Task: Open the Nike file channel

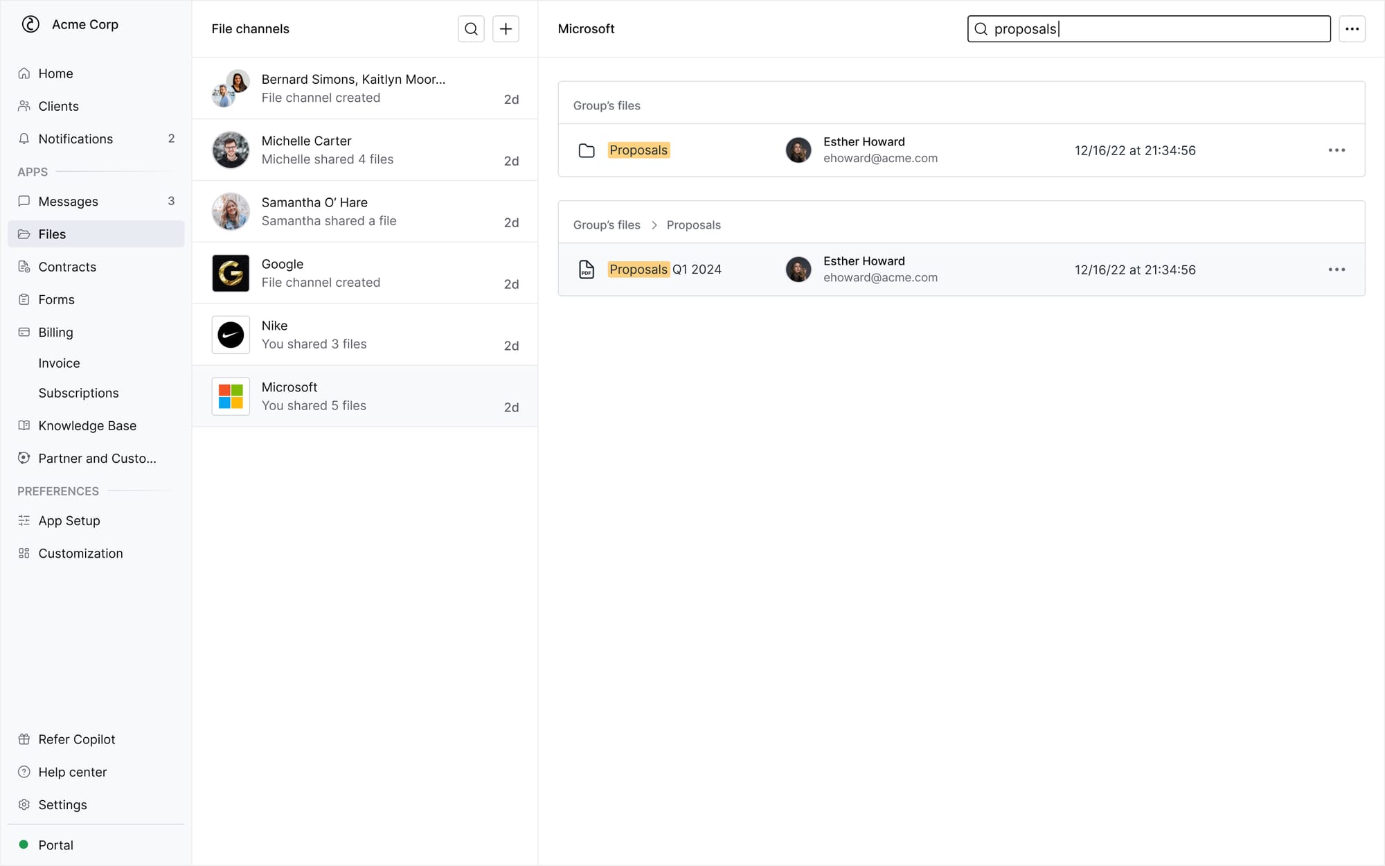Action: click(x=364, y=335)
